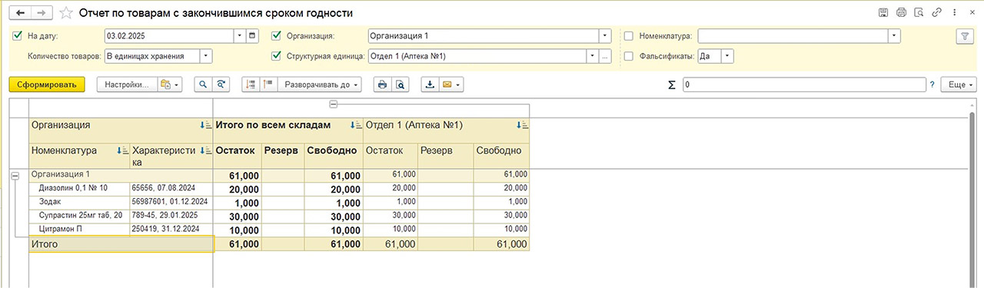Add report to favorites with star icon
Image resolution: width=984 pixels, height=288 pixels.
[66, 13]
